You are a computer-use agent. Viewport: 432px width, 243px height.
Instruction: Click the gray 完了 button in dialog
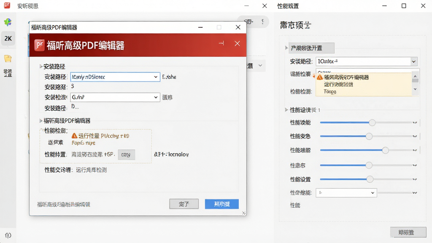click(184, 204)
